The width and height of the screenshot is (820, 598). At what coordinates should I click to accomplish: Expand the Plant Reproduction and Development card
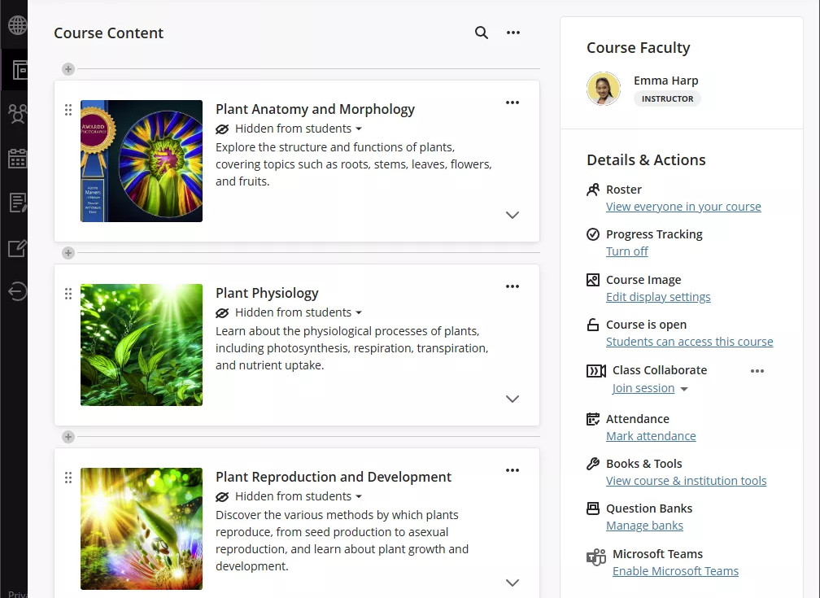point(512,583)
